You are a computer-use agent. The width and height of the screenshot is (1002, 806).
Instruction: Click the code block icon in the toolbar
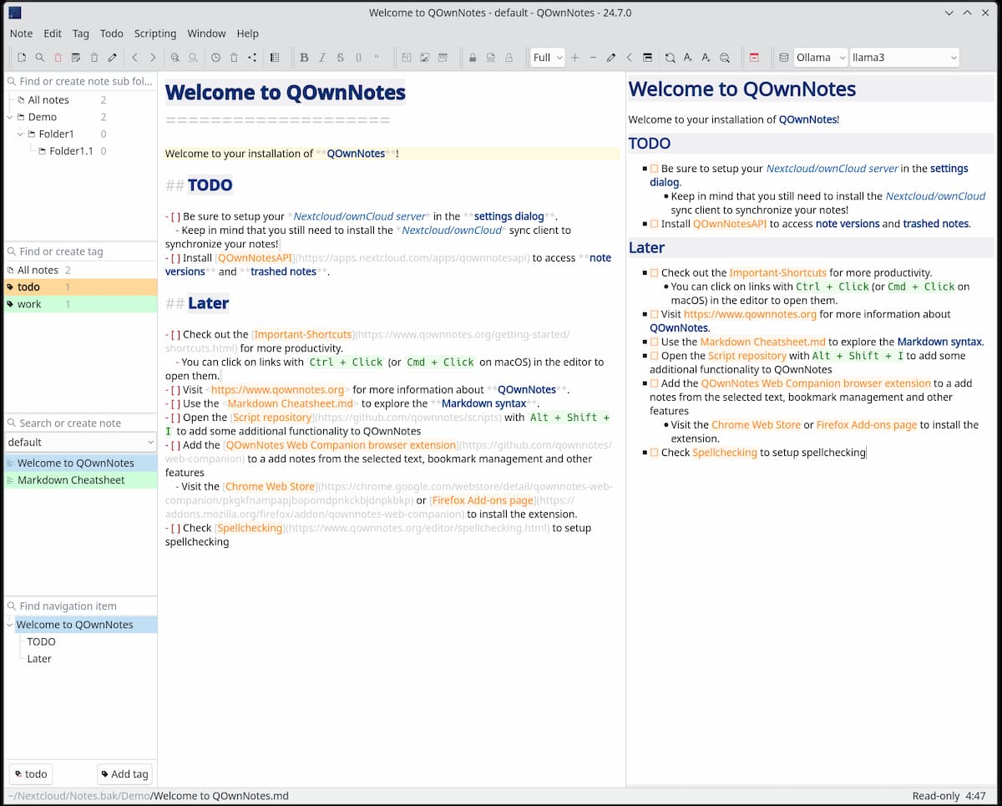pos(357,57)
